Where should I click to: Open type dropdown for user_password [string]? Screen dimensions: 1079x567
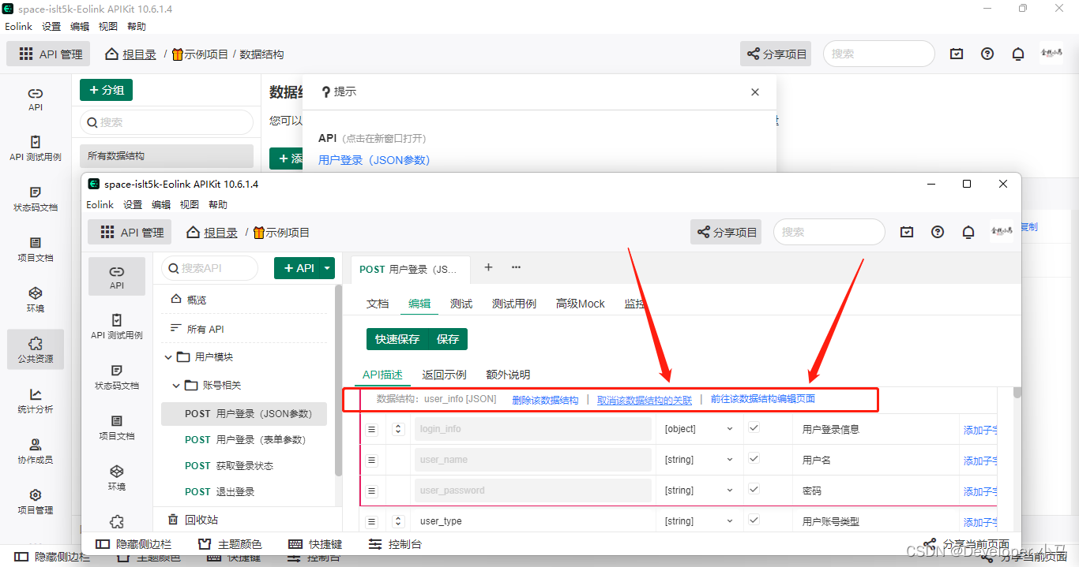(x=699, y=491)
